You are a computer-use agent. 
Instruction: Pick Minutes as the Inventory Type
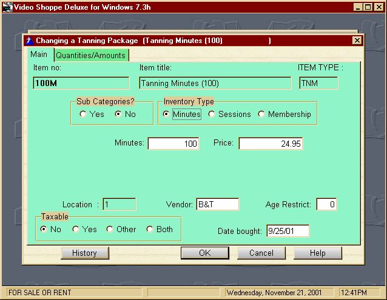pos(166,114)
